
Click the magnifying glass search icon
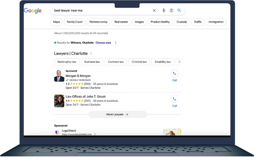[x=179, y=10]
